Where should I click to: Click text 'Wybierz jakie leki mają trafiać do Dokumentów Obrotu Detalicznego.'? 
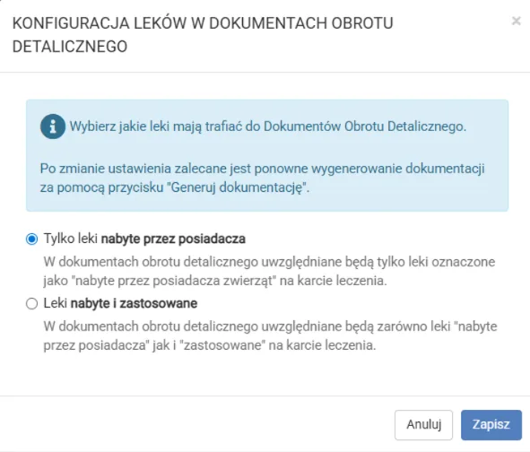(x=268, y=126)
